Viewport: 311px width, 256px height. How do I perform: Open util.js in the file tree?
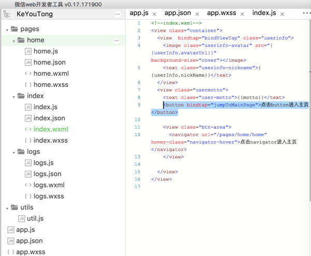(x=35, y=219)
